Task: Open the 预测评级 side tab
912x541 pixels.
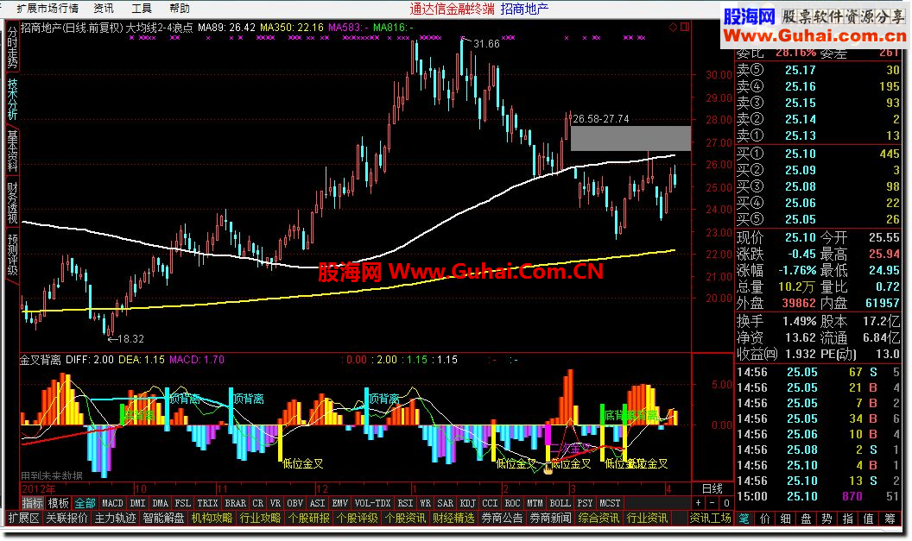Action: pos(12,254)
